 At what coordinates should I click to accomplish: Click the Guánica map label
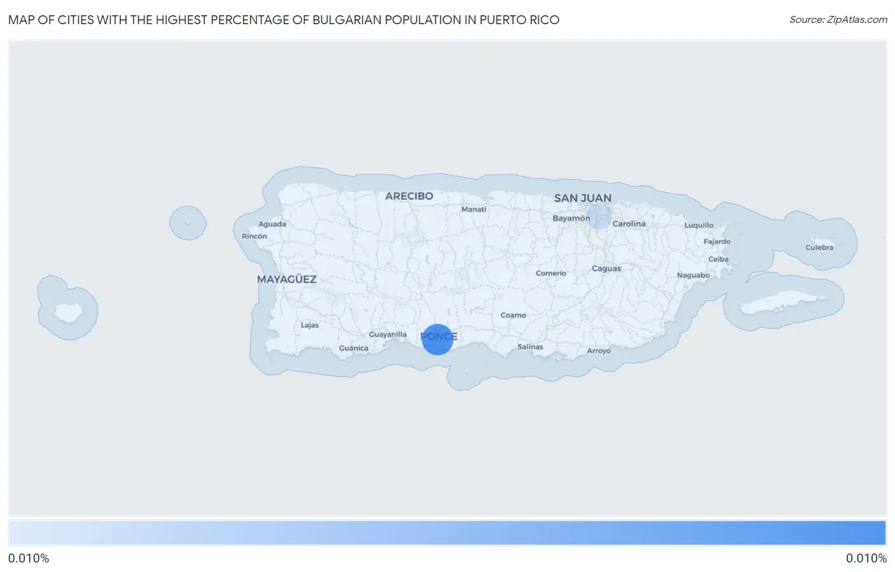[x=353, y=349]
